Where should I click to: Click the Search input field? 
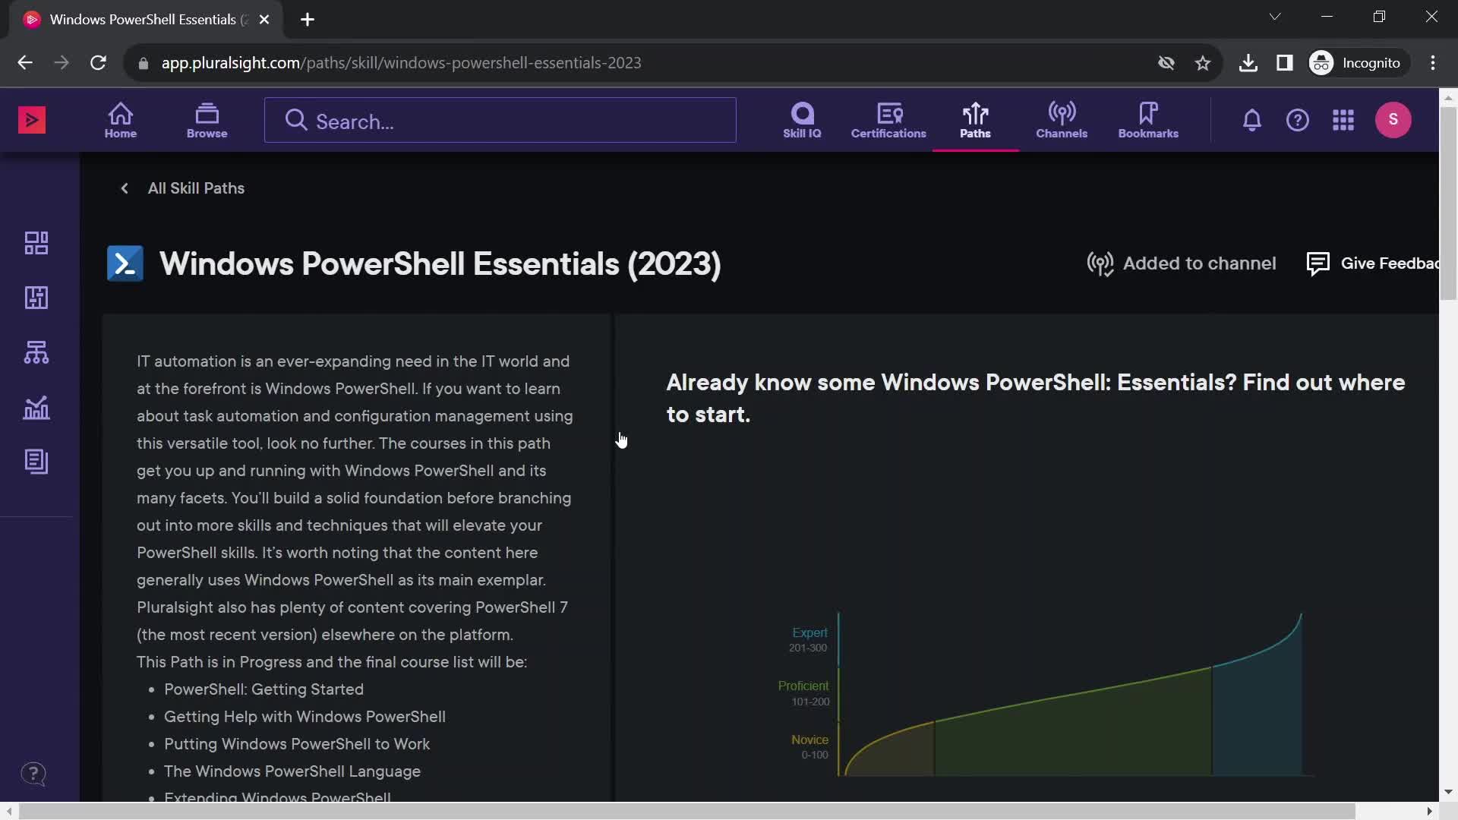[500, 120]
